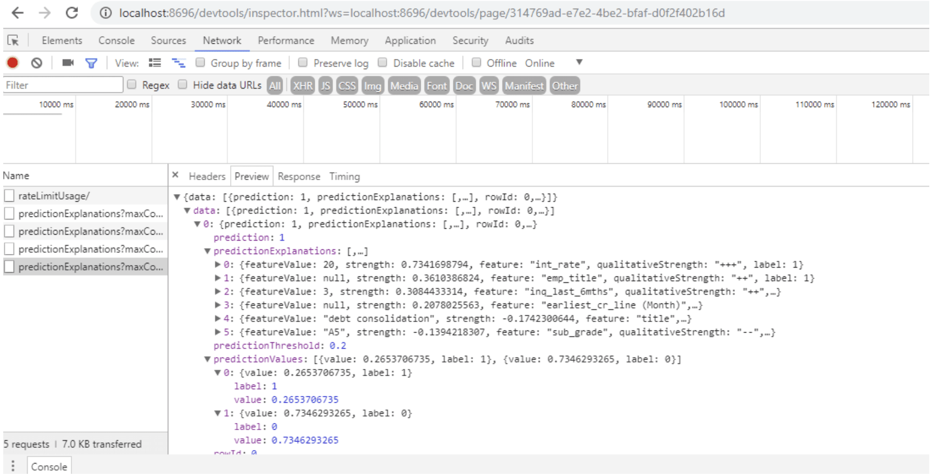
Task: Open the Console tab
Action: coord(116,41)
